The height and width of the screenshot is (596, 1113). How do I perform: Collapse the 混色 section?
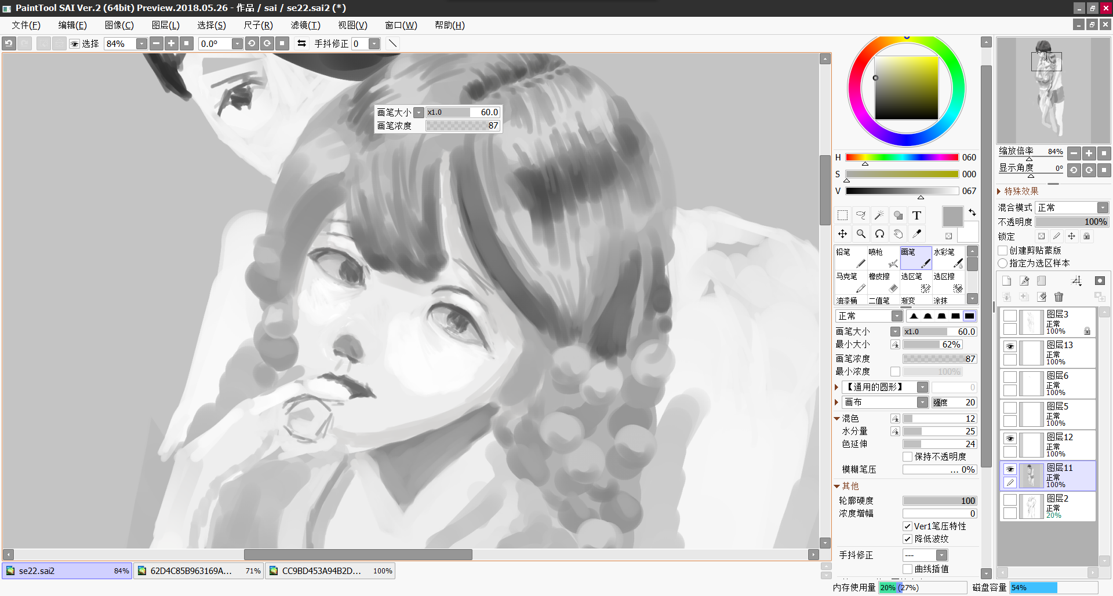(x=837, y=418)
